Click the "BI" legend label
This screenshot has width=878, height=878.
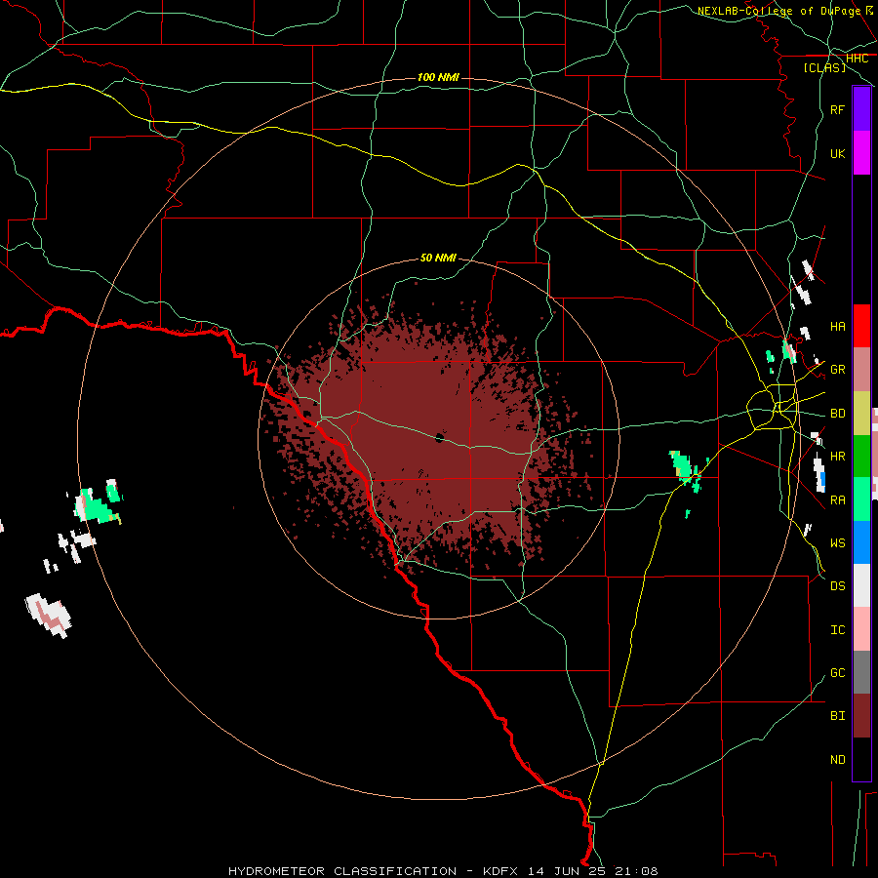pyautogui.click(x=838, y=716)
